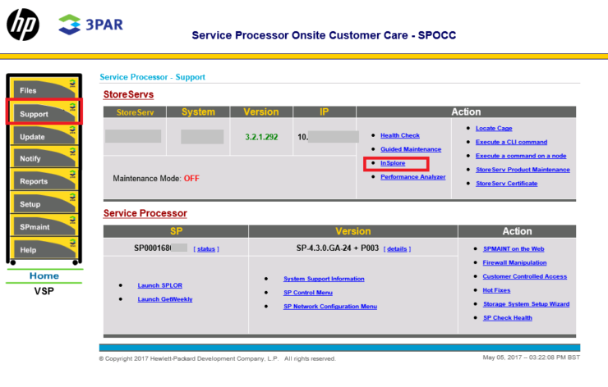Click the SP000168 identifier text
The height and width of the screenshot is (387, 608).
click(x=152, y=248)
